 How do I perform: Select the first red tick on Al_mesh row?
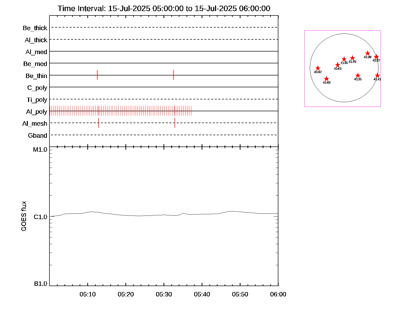point(99,123)
